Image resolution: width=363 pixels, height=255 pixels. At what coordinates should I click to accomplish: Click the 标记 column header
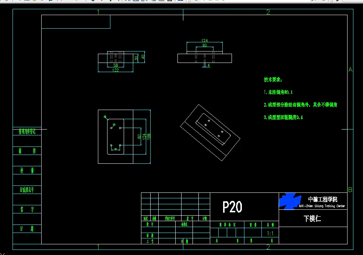(146, 219)
